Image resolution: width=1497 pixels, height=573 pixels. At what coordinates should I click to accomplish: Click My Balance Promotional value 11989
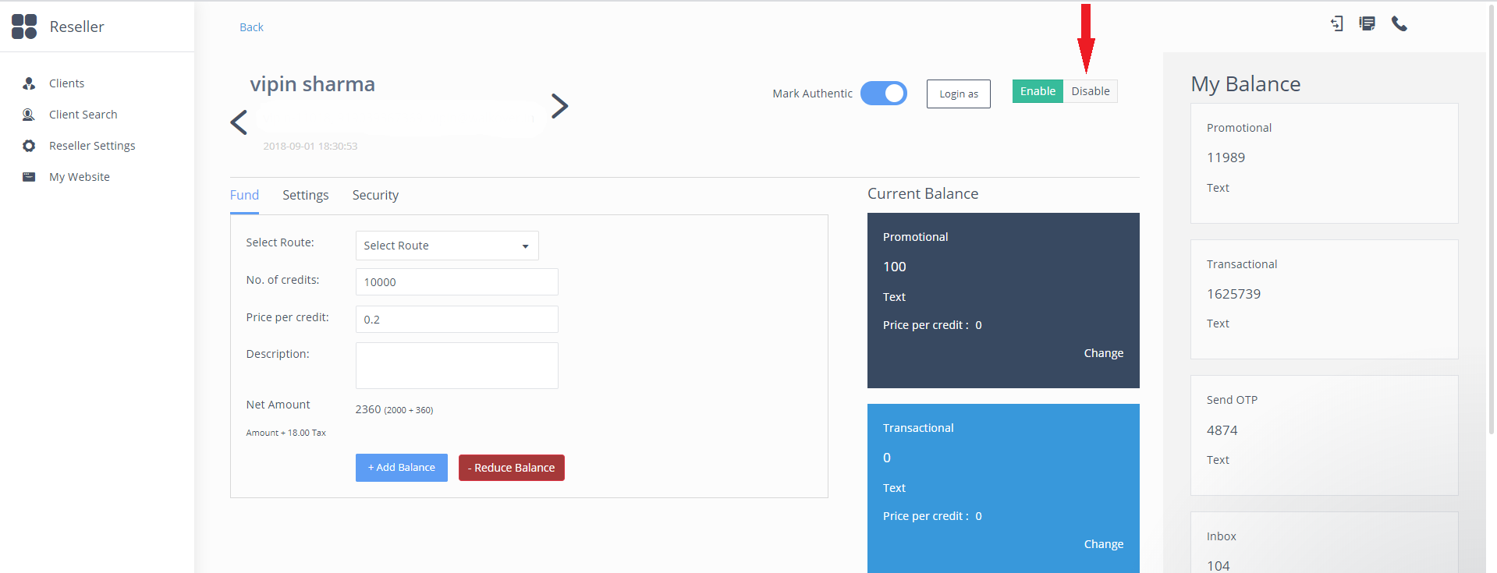[1226, 157]
